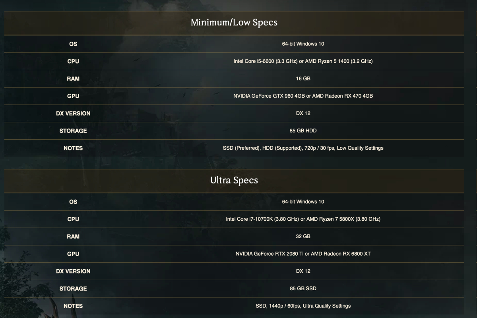Click the 85 GB HDD storage value
Image resolution: width=477 pixels, height=318 pixels.
click(x=303, y=131)
